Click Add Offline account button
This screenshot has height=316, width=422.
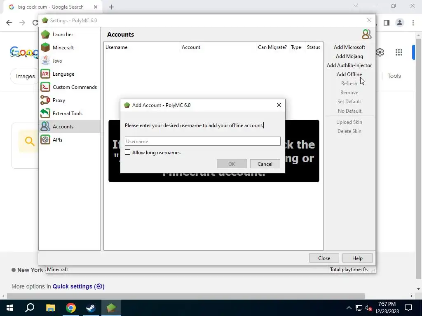click(349, 74)
